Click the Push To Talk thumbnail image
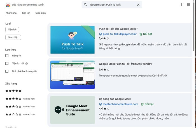The height and width of the screenshot is (128, 196). tap(73, 40)
